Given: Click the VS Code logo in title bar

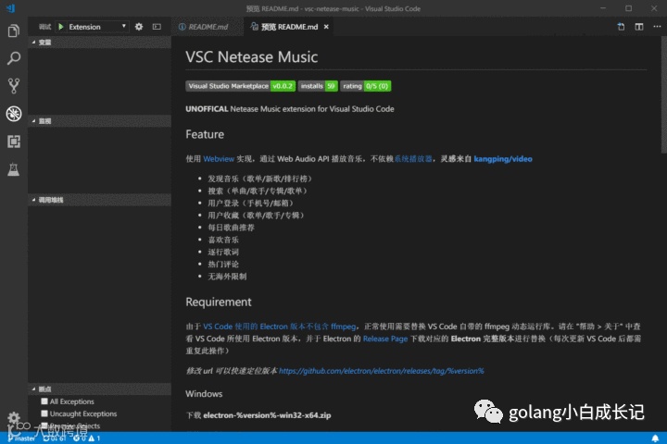Looking at the screenshot, I should click(x=11, y=8).
